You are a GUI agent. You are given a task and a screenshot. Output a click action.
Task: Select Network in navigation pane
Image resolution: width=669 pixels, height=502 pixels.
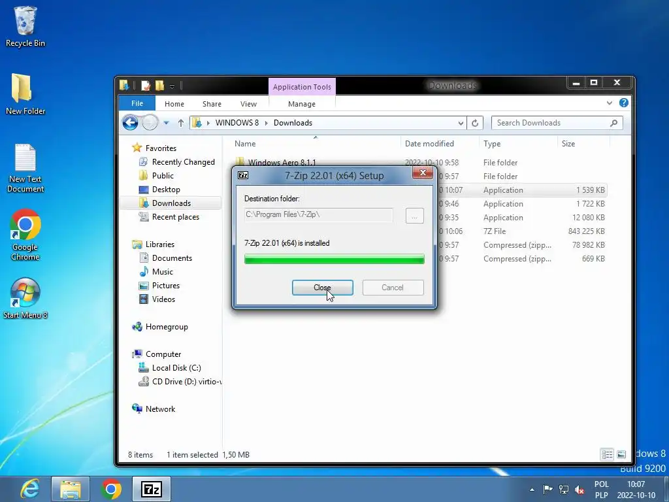coord(154,409)
